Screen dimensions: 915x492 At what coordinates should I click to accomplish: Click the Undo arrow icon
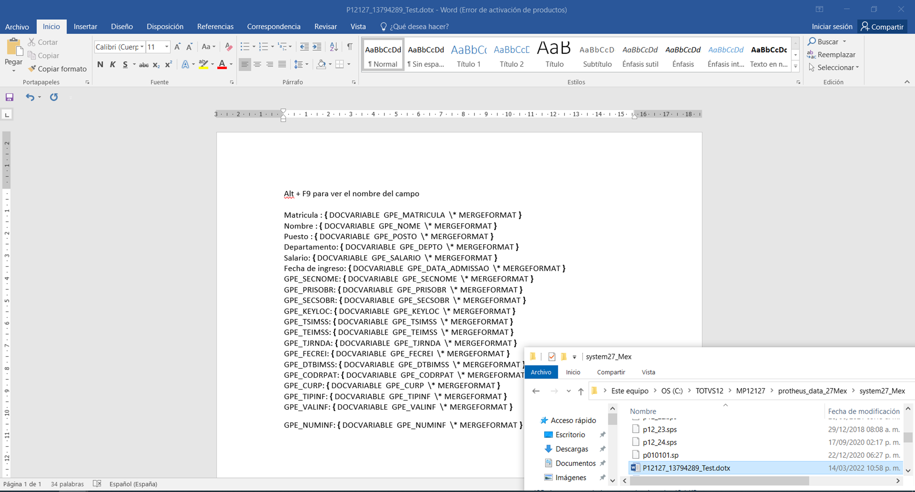click(x=30, y=97)
